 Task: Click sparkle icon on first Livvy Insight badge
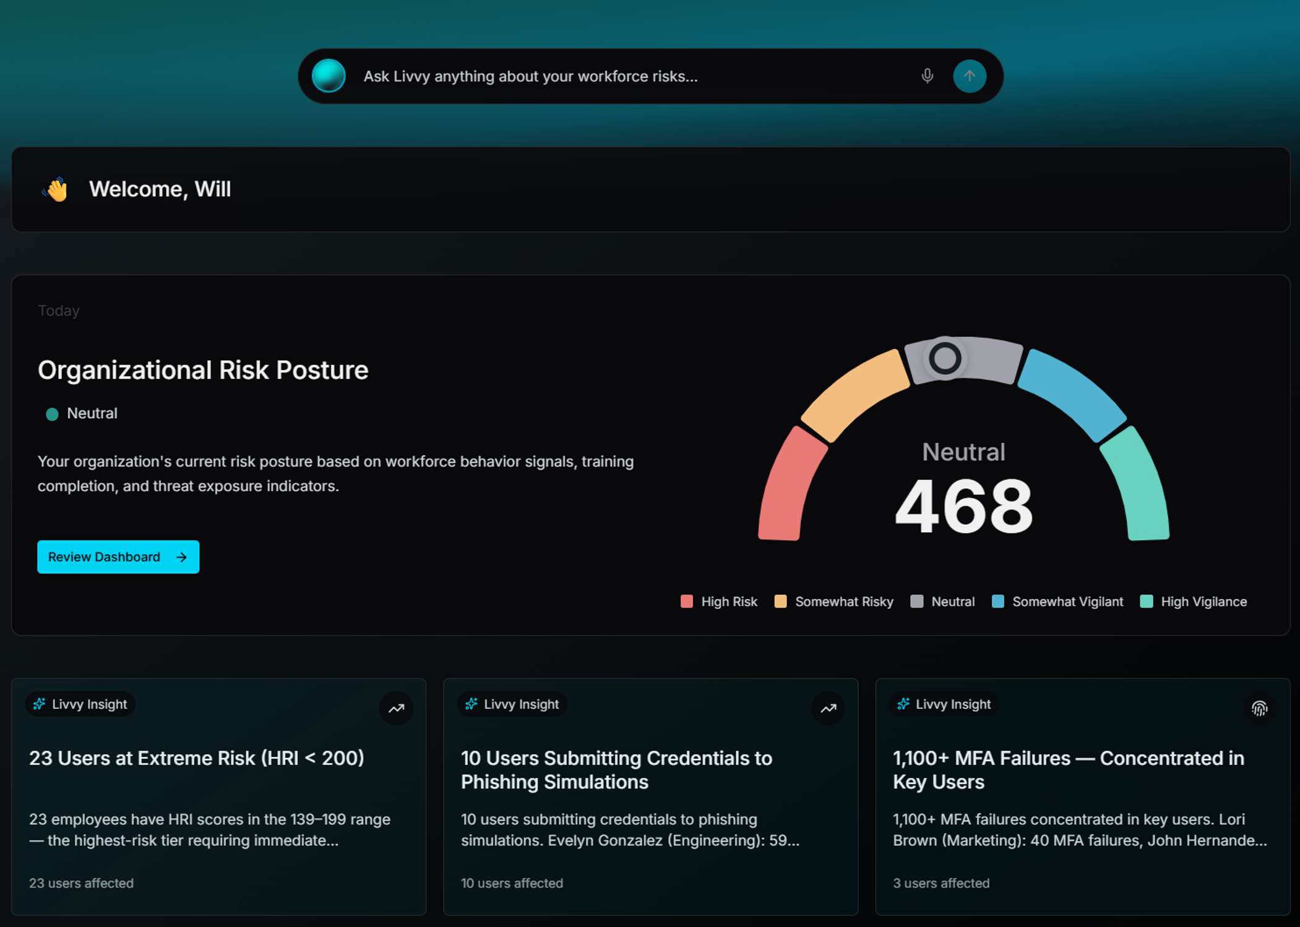tap(40, 704)
